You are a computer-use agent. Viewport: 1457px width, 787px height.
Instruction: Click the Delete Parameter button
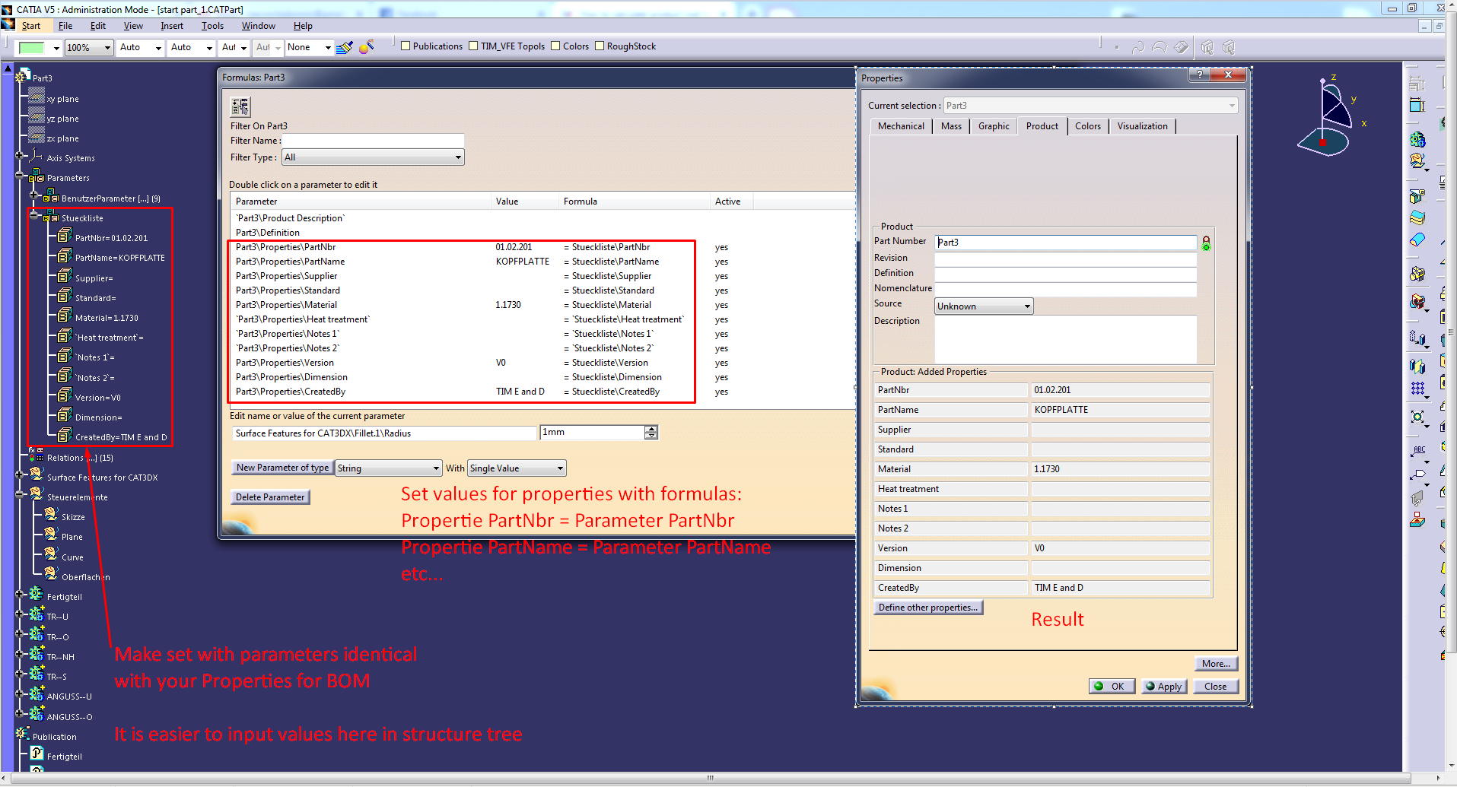(x=270, y=497)
